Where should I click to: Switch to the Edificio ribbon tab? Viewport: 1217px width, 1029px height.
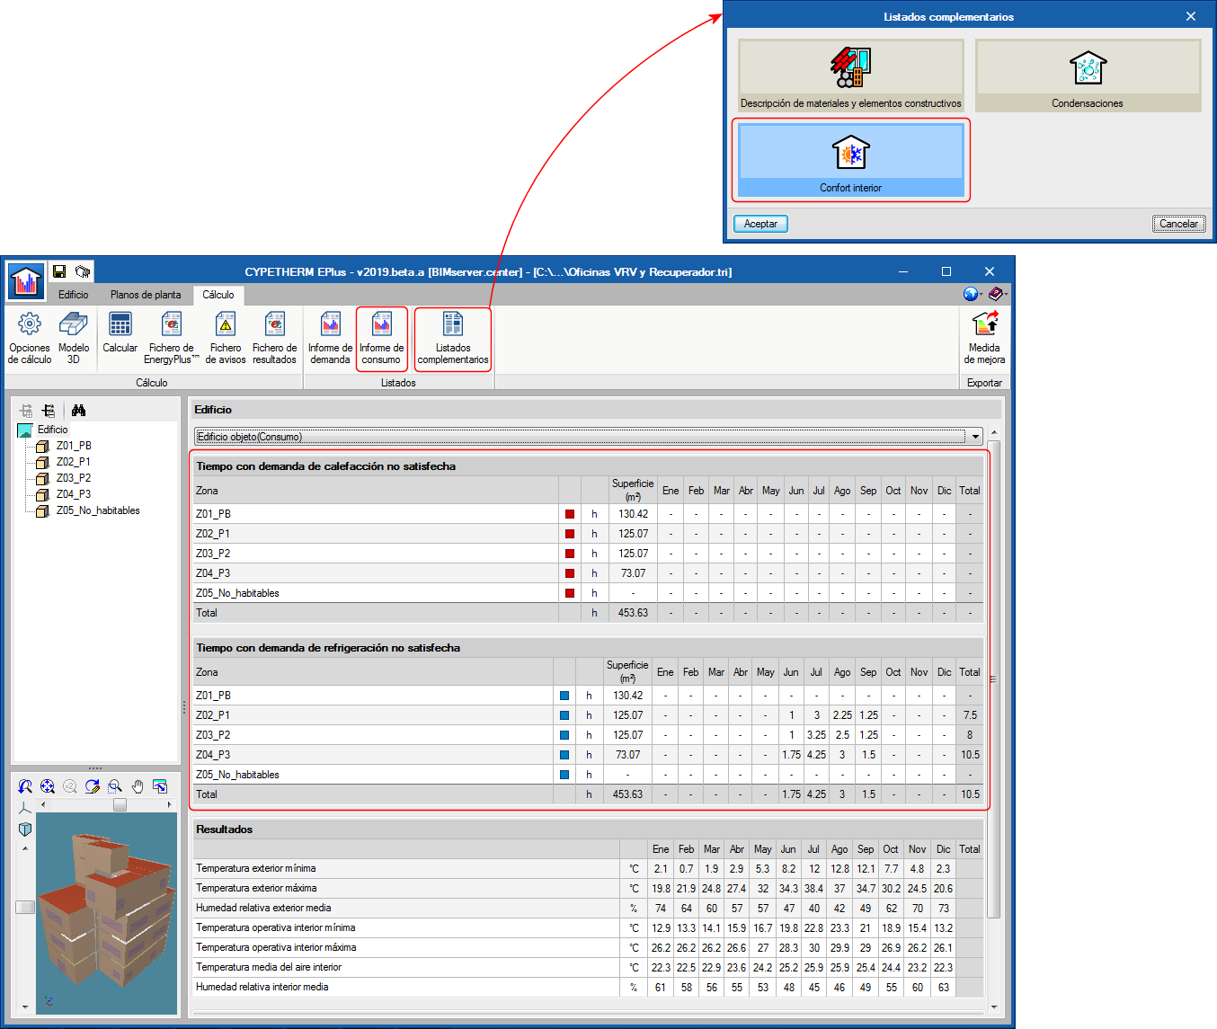click(74, 295)
